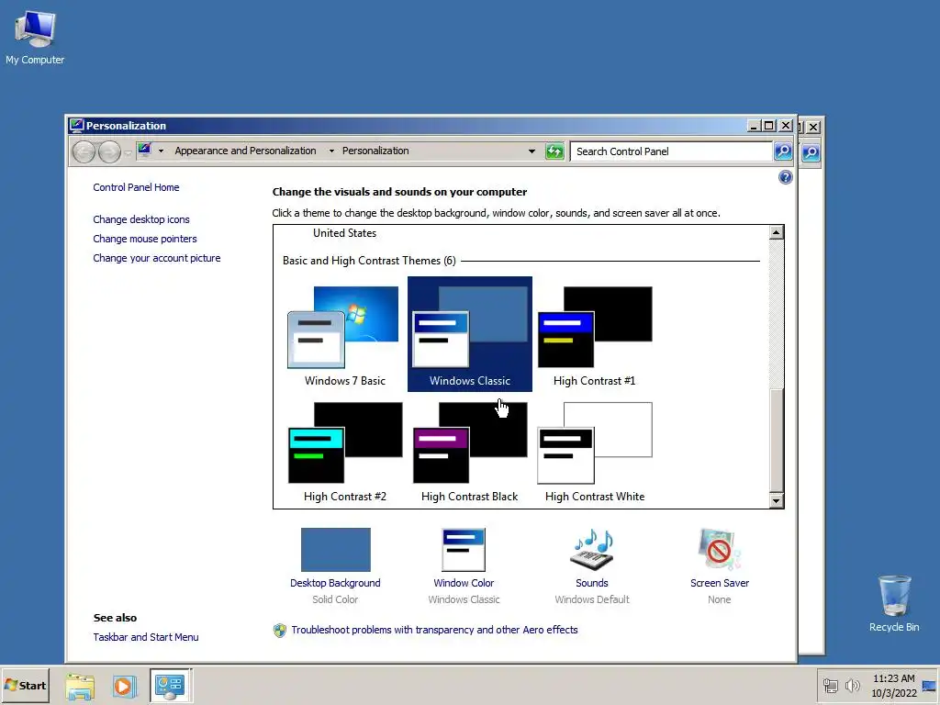Image resolution: width=940 pixels, height=705 pixels.
Task: Open Help with the question mark icon
Action: tap(786, 177)
